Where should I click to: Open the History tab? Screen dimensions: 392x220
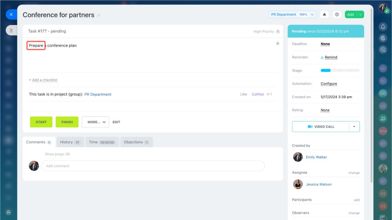[70, 142]
